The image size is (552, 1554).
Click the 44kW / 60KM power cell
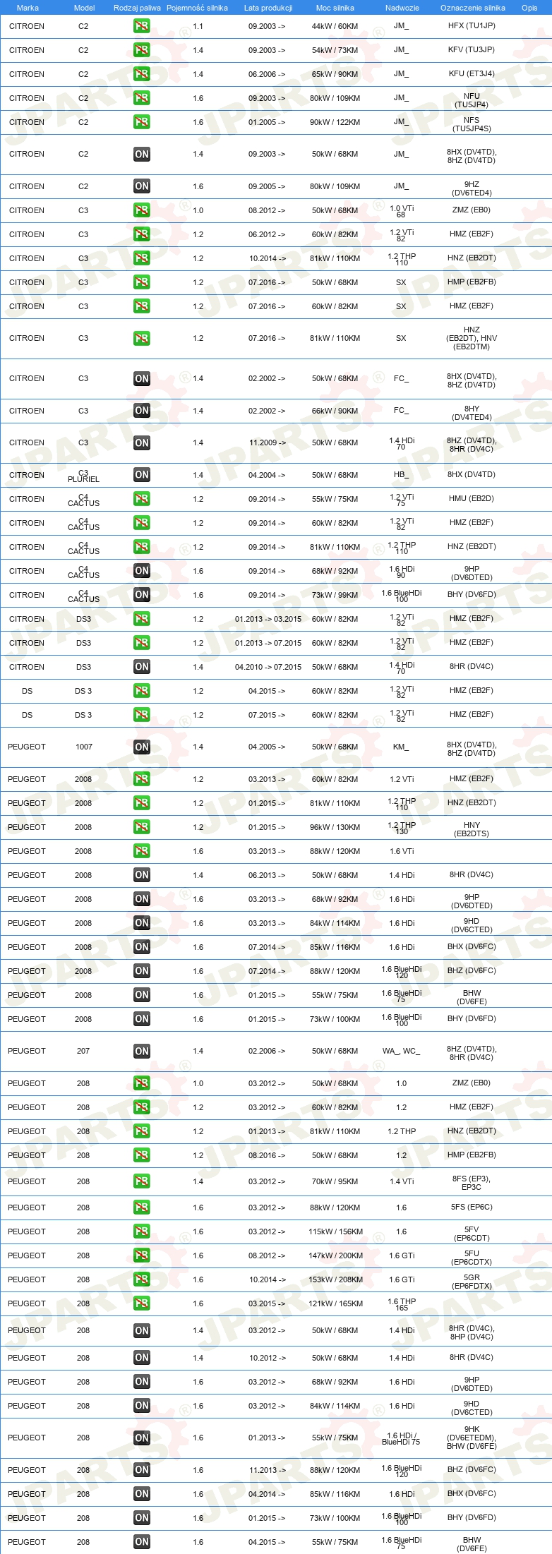pos(335,26)
